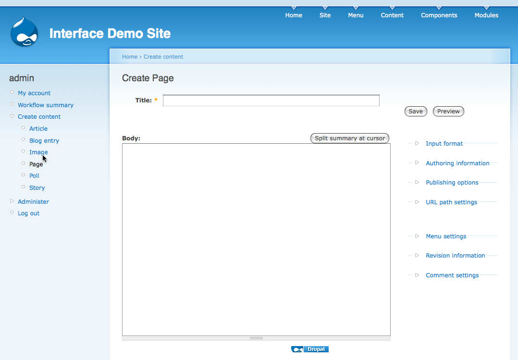Show the Revision information section
518x360 pixels.
pyautogui.click(x=455, y=256)
